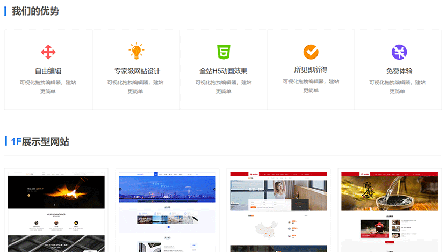Click the orange checkmark circle icon
446x252 pixels.
311,52
